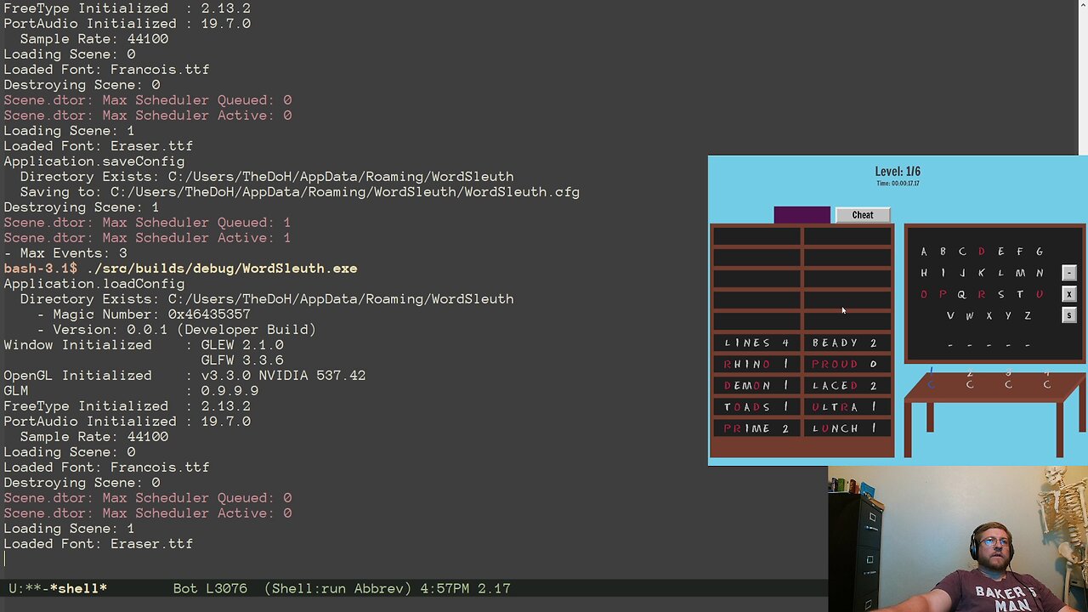The height and width of the screenshot is (612, 1088).
Task: Click the last 'Loaded Font: Eraser.ttf' line
Action: (99, 544)
